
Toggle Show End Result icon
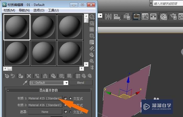(x=78, y=76)
